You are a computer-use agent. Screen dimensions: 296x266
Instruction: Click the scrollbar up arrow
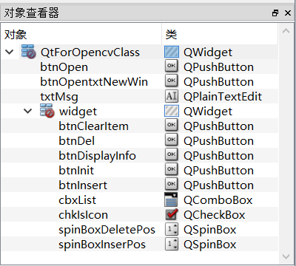(286, 31)
